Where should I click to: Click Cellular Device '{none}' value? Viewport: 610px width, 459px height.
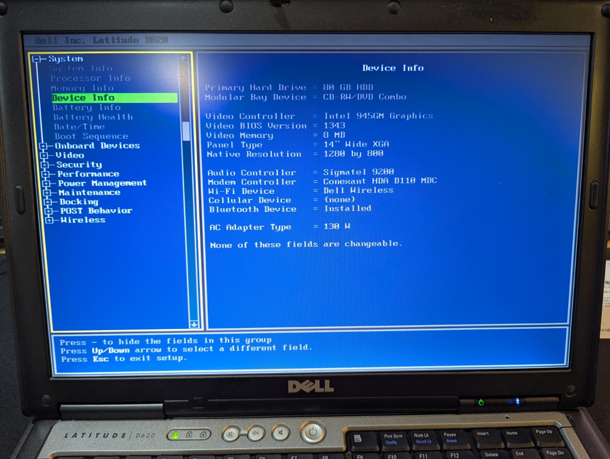(340, 199)
